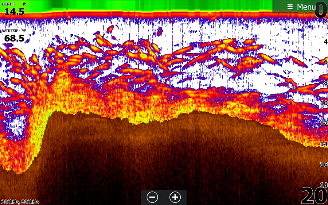This screenshot has height=205, width=328.
Task: Click the 200kHz, 800kHz frequency label
Action: pyautogui.click(x=20, y=202)
